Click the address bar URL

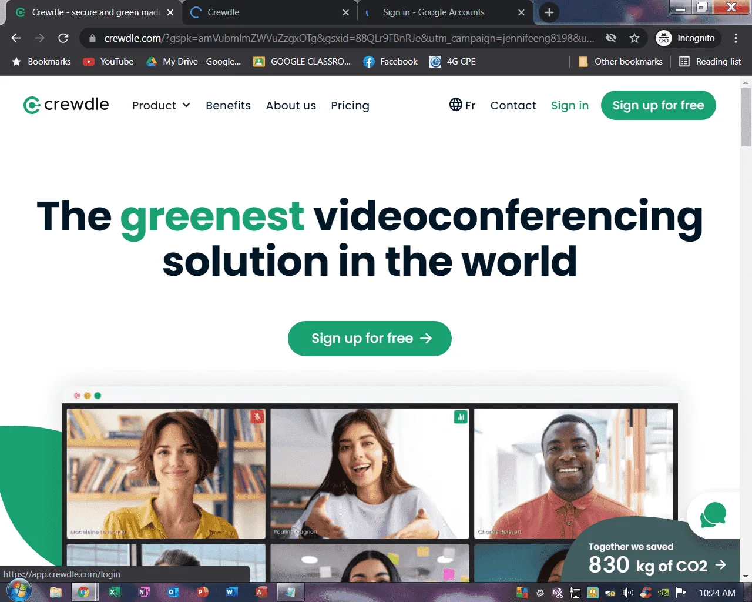point(349,38)
